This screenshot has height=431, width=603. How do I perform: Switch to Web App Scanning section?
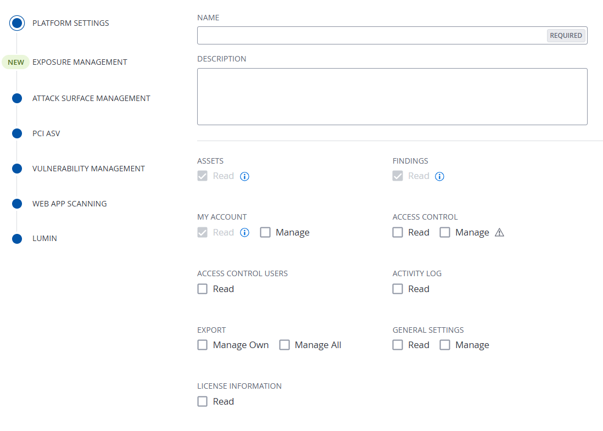(x=69, y=204)
